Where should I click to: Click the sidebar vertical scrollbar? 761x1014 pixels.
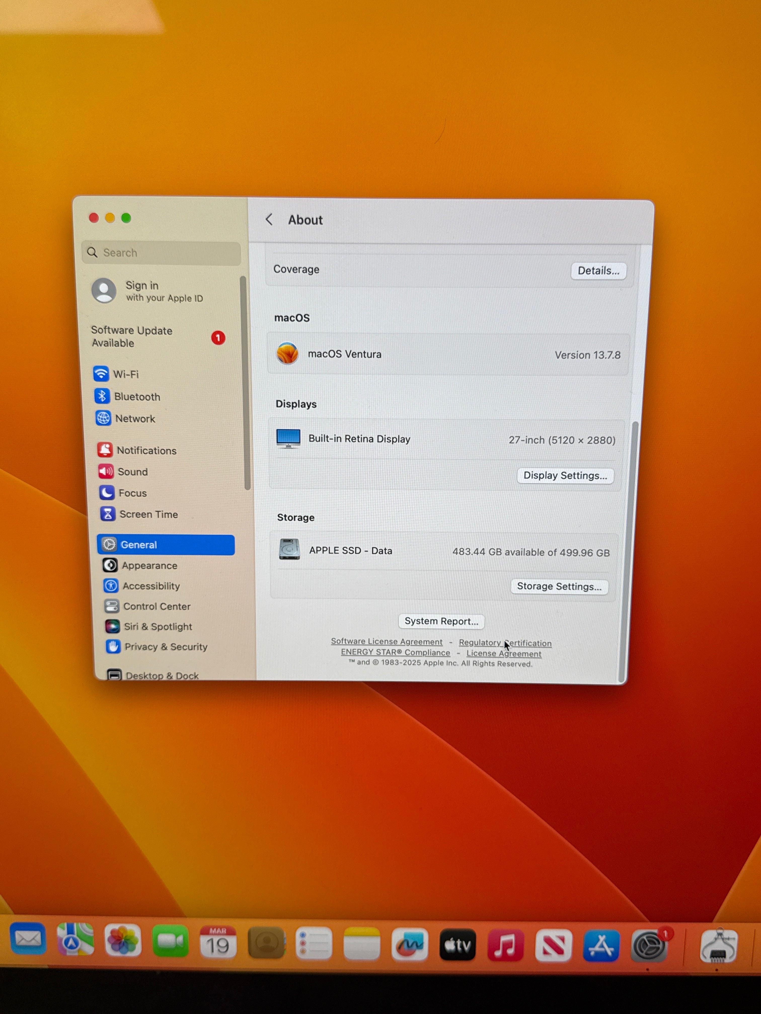(245, 383)
